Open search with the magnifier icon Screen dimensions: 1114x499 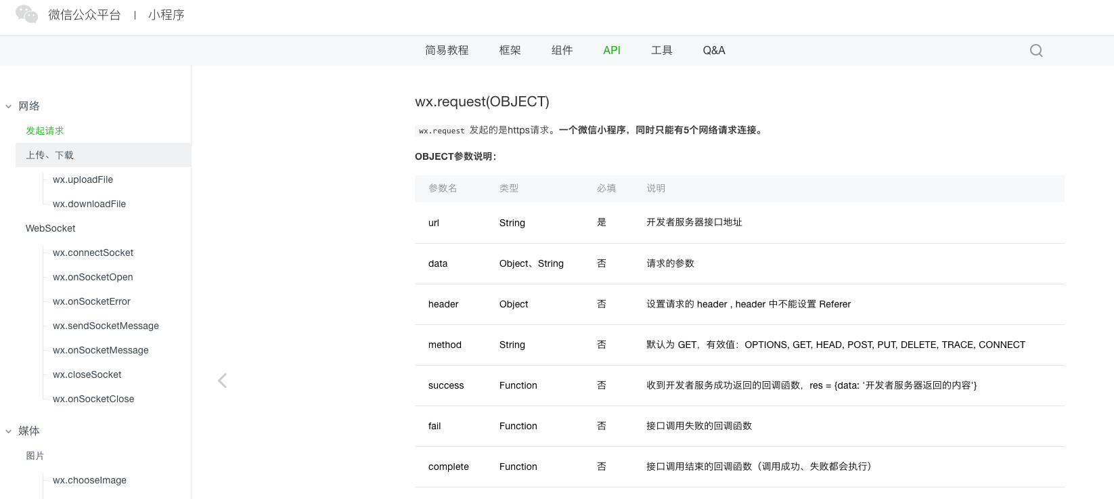click(1035, 51)
